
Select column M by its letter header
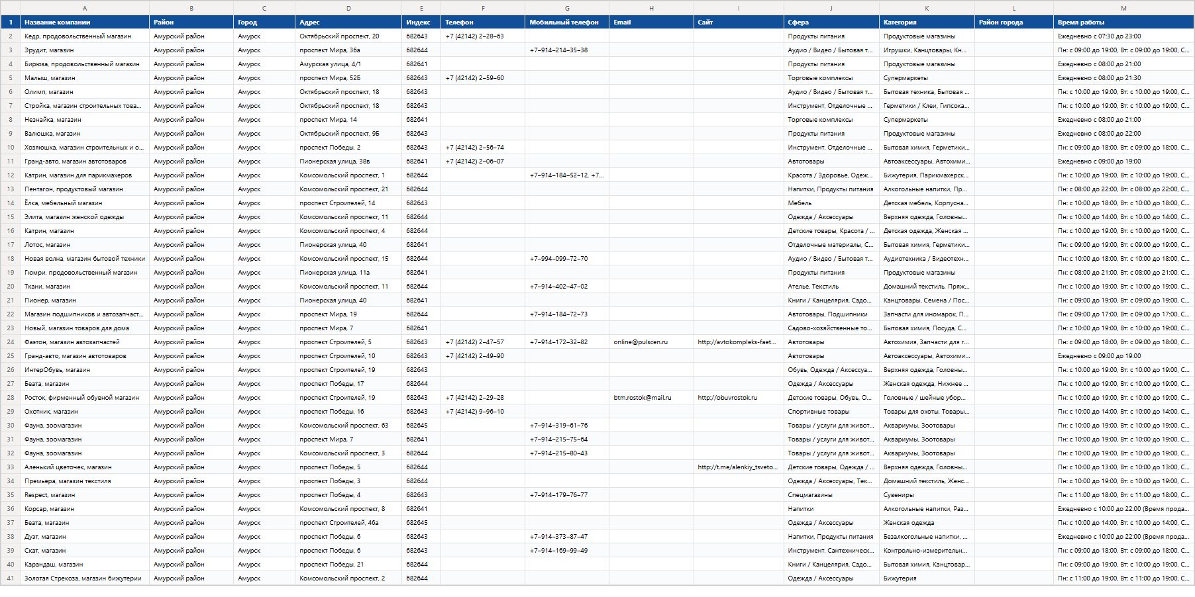point(1124,8)
